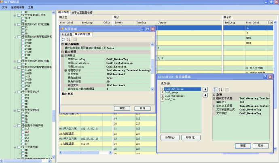Click the 移除(R) button
Image resolution: width=279 pixels, height=163 pixels.
(x=190, y=138)
